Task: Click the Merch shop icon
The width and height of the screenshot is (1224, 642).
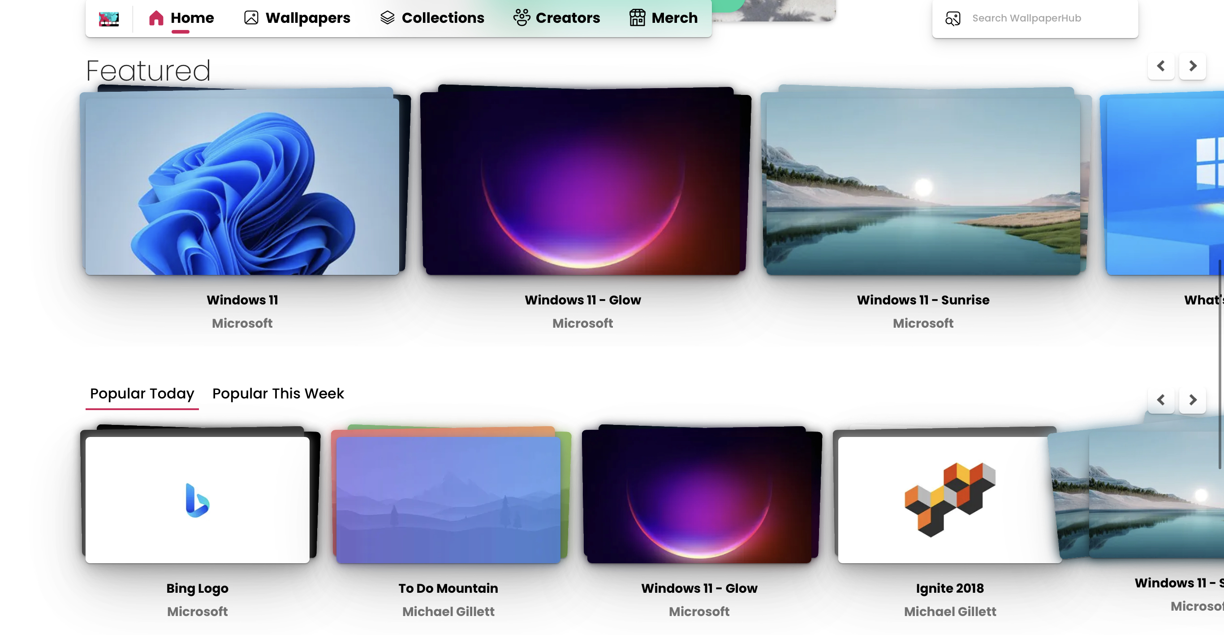Action: [x=637, y=18]
